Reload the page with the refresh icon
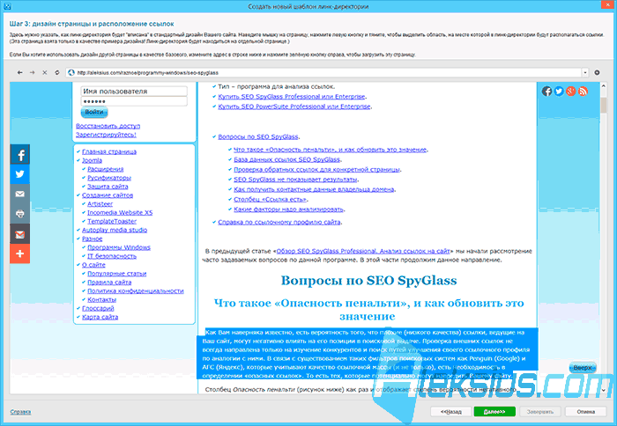This screenshot has height=426, width=617. pos(57,73)
